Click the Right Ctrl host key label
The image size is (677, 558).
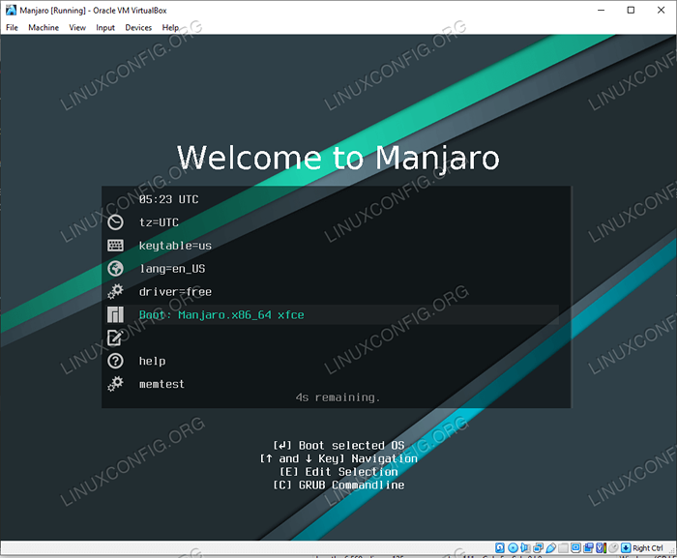[x=648, y=548]
